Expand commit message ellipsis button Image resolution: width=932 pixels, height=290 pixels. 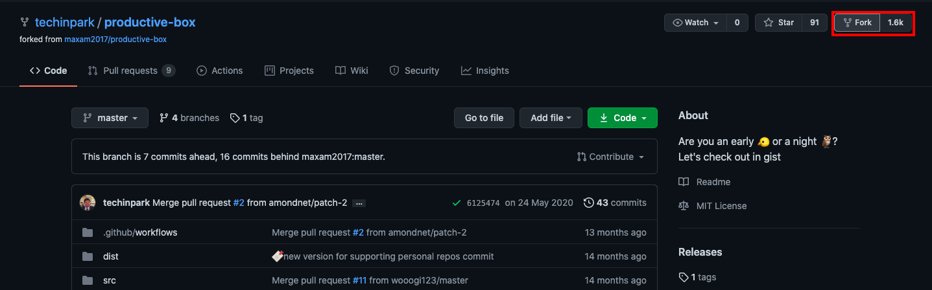click(x=359, y=203)
